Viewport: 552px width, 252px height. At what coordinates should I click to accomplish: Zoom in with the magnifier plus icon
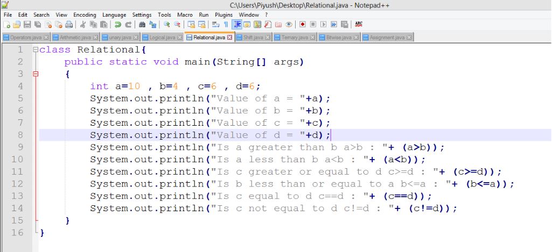[x=166, y=25]
